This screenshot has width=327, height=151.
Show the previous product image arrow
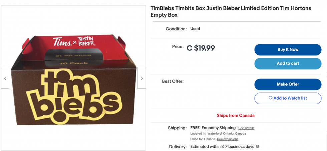[5, 78]
